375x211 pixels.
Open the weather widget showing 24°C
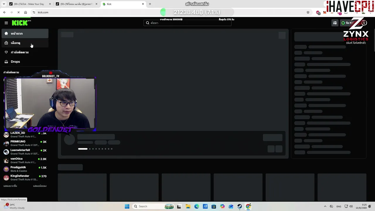pyautogui.click(x=13, y=206)
